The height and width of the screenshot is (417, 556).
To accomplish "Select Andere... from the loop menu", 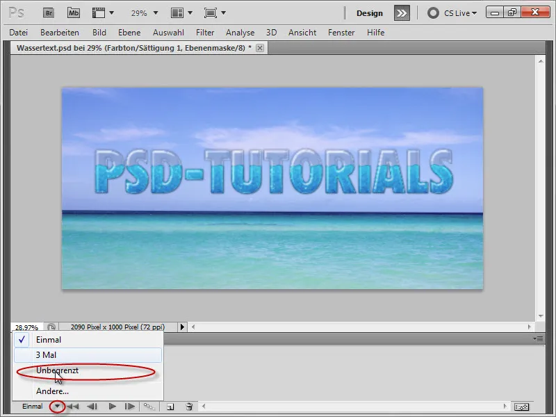I will tap(88, 391).
